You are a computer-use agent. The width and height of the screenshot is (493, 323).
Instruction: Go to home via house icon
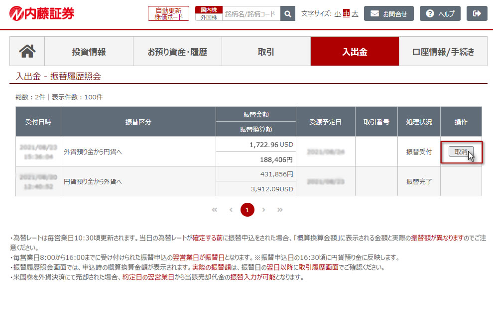tap(27, 51)
